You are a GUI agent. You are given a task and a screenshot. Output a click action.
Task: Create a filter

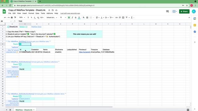pos(127,18)
